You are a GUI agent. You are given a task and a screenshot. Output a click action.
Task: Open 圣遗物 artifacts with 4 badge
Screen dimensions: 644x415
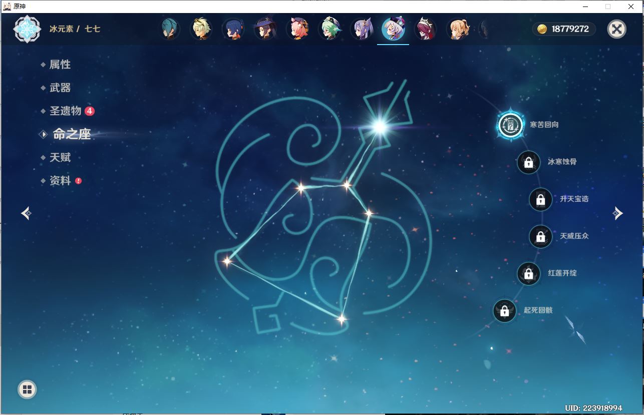[65, 111]
